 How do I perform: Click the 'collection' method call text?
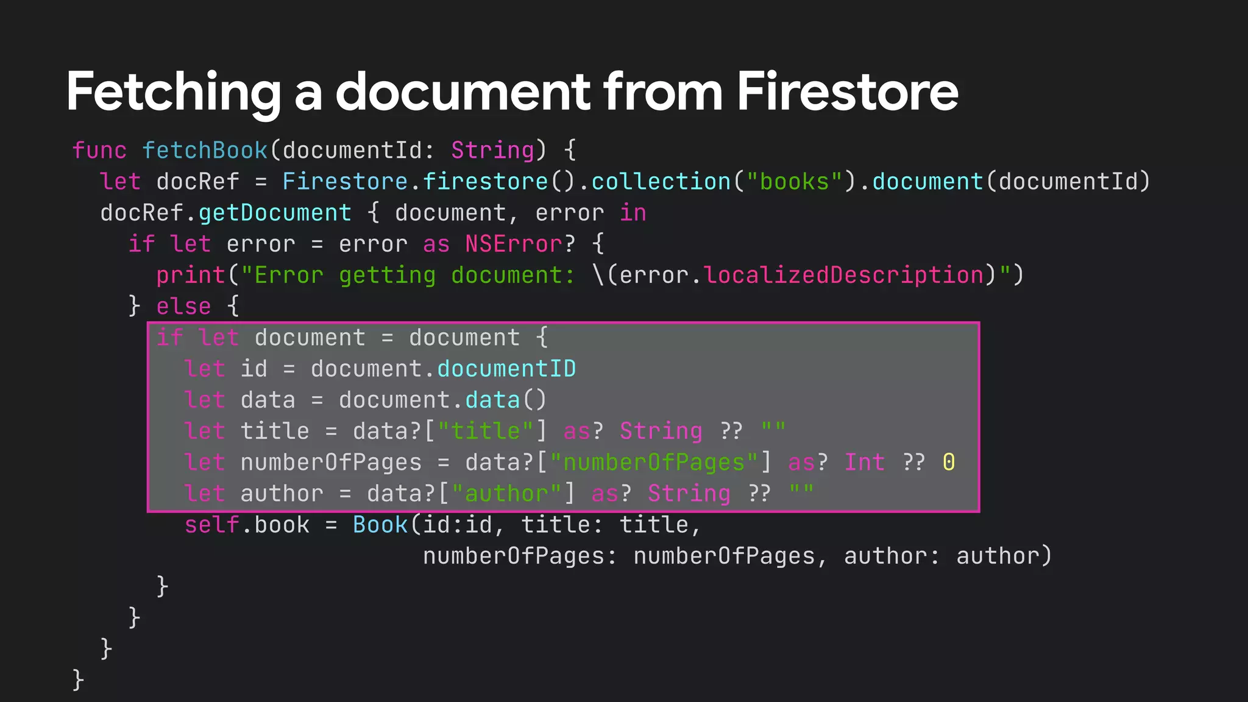pyautogui.click(x=661, y=182)
